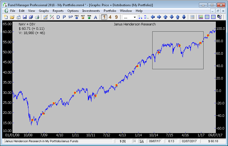Click the notepad and pencil edit icon
The image size is (228, 146).
tap(46, 17)
